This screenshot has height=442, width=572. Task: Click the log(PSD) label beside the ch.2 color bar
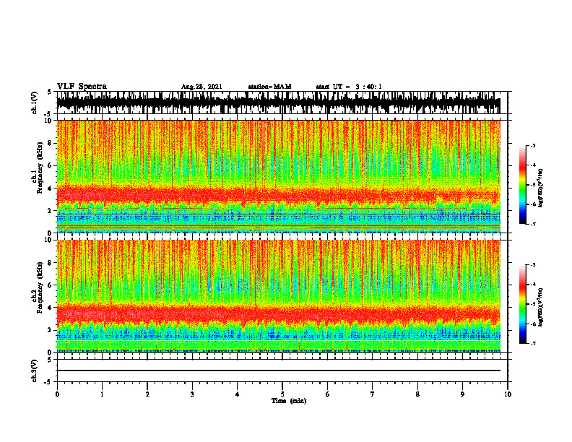point(541,307)
